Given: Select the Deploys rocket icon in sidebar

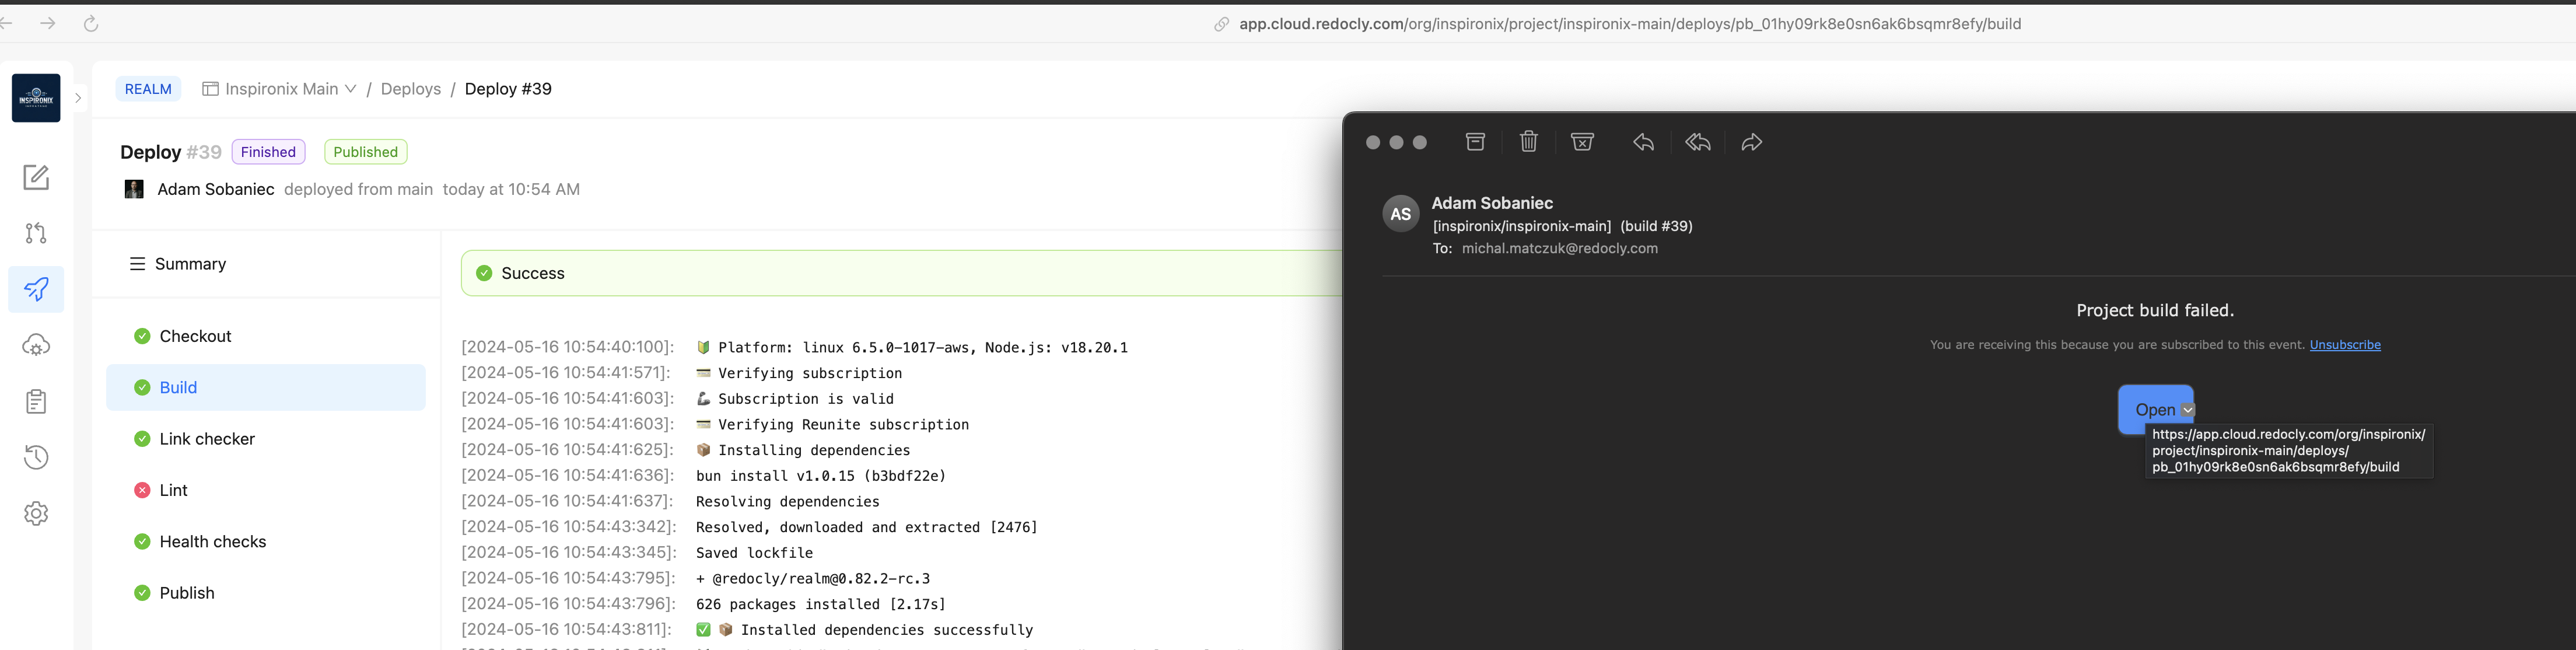Looking at the screenshot, I should [36, 289].
